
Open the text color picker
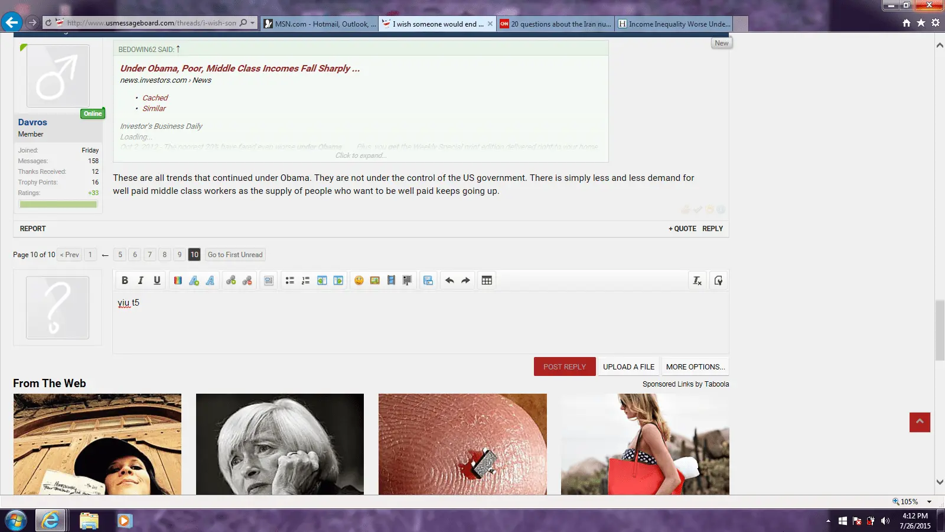pyautogui.click(x=178, y=280)
